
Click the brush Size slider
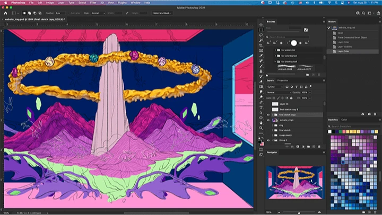click(283, 32)
